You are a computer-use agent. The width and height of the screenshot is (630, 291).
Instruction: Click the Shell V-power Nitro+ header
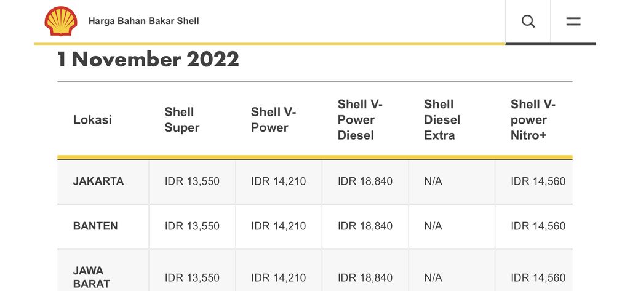[533, 120]
